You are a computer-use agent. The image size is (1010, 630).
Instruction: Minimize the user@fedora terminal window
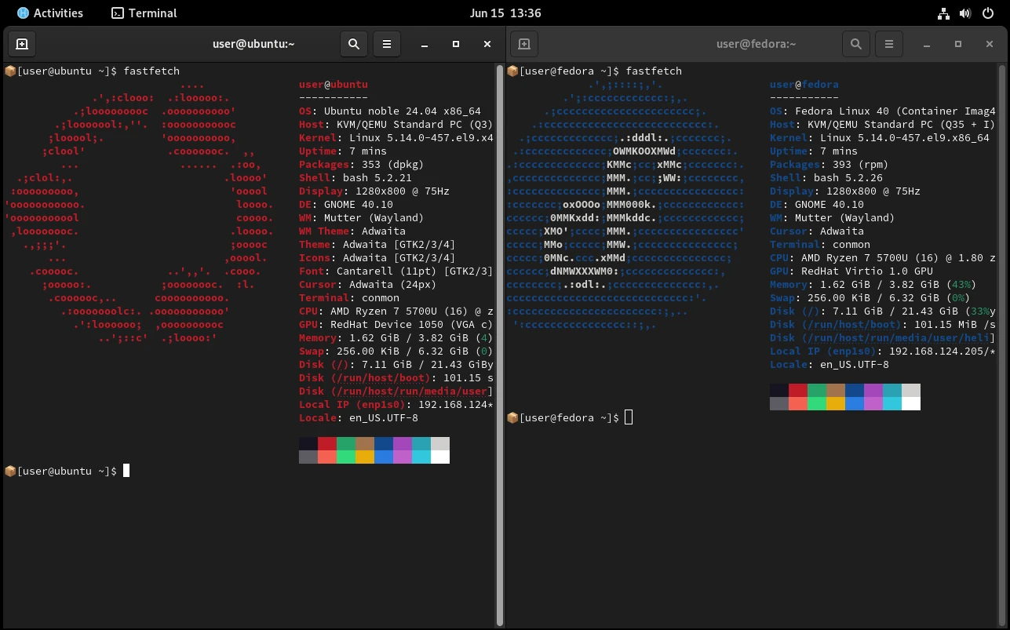(x=927, y=44)
